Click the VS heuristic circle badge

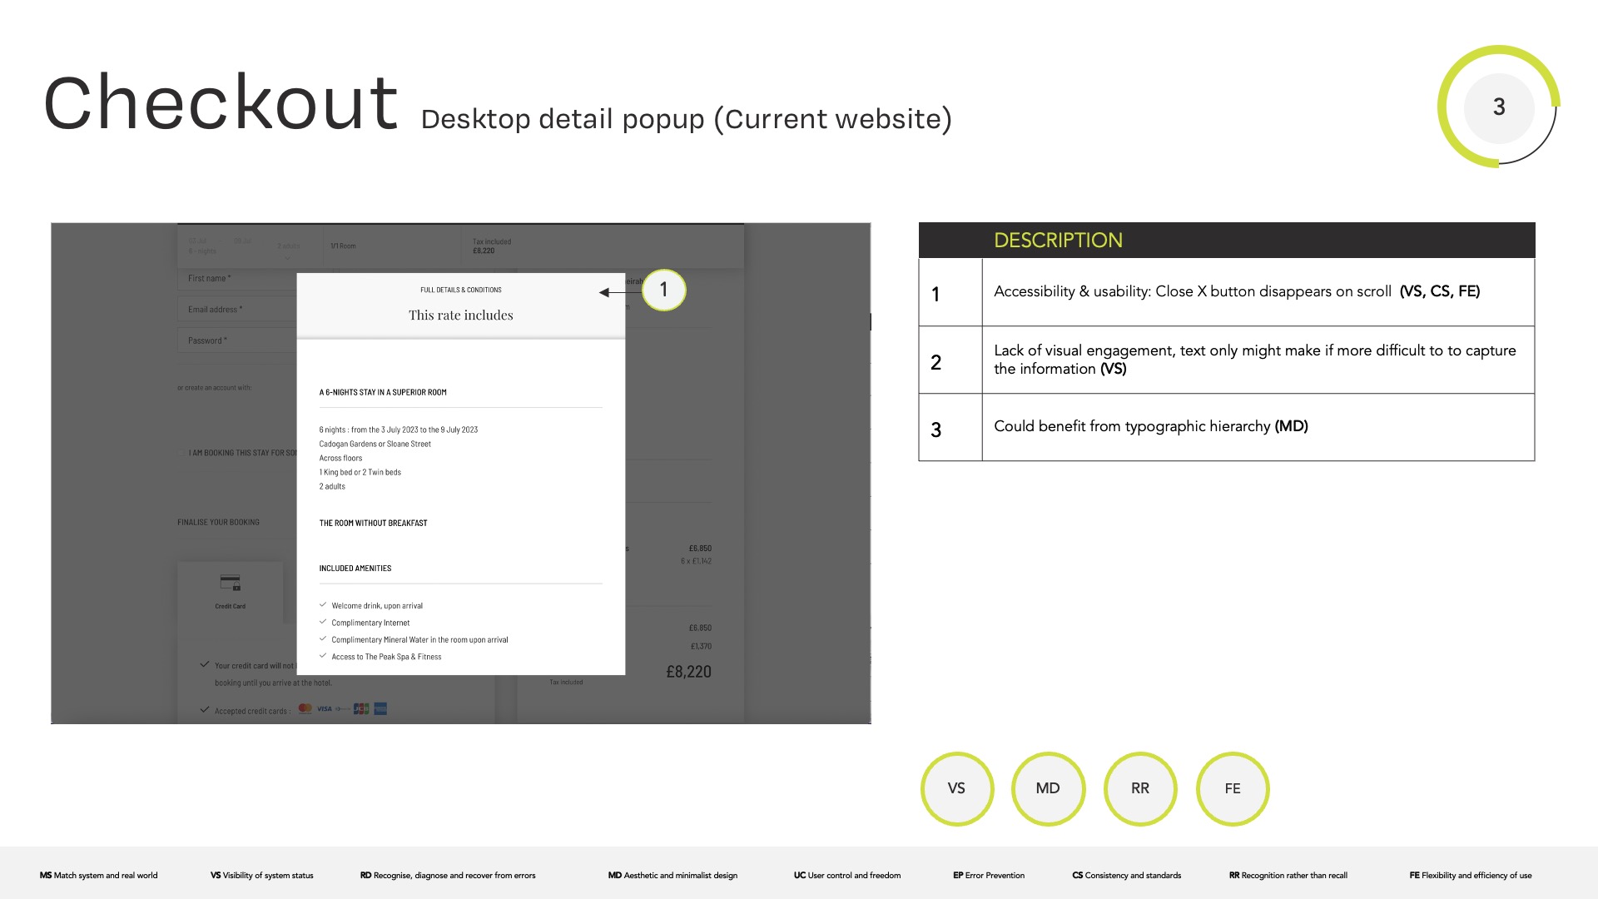[956, 788]
